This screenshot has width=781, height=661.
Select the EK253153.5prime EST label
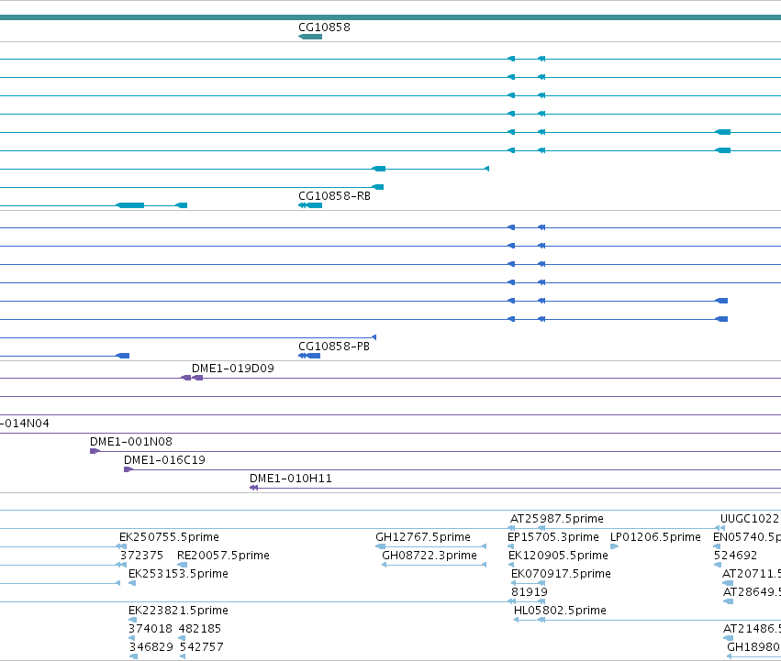pos(178,574)
